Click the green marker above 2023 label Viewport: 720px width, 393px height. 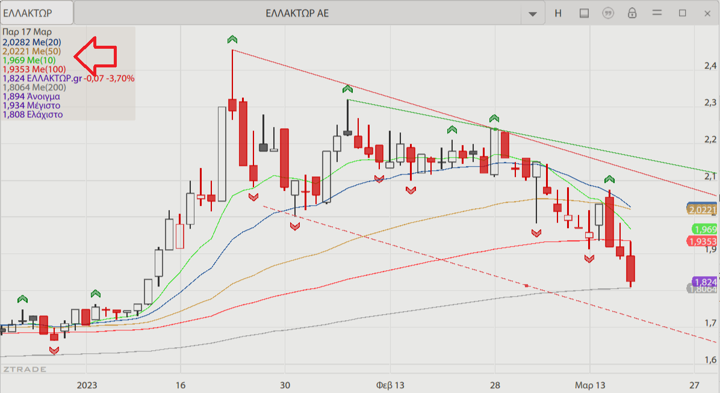(96, 293)
